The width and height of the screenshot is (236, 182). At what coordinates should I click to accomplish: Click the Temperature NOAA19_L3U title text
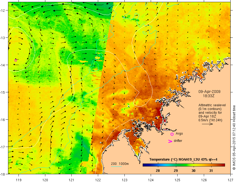click(183, 160)
